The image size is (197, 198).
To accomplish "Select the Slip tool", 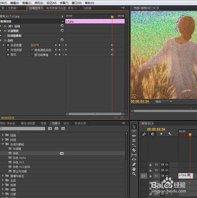I will point(134,155).
